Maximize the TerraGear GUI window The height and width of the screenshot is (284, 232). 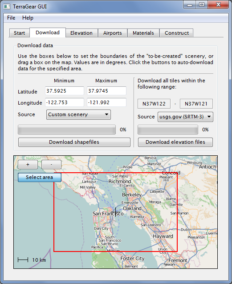[x=202, y=5]
